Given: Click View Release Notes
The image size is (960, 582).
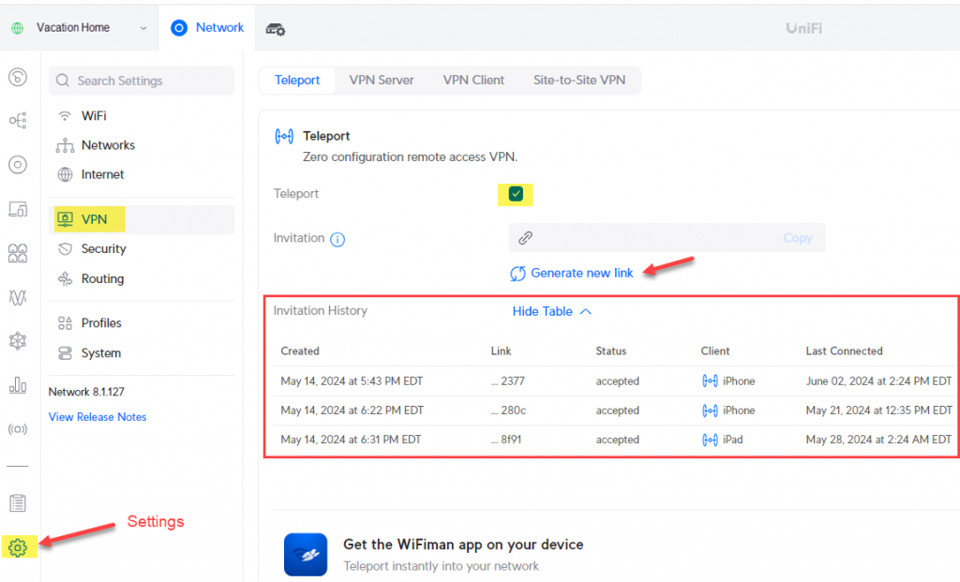Looking at the screenshot, I should 97,417.
